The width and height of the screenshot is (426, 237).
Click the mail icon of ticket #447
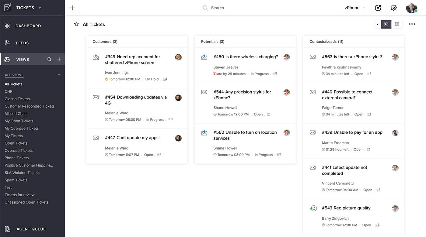[96, 138]
